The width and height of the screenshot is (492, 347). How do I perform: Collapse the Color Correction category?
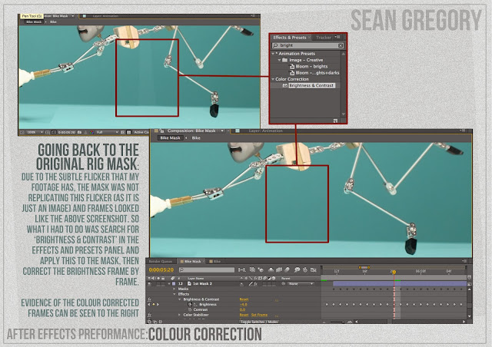pos(273,79)
